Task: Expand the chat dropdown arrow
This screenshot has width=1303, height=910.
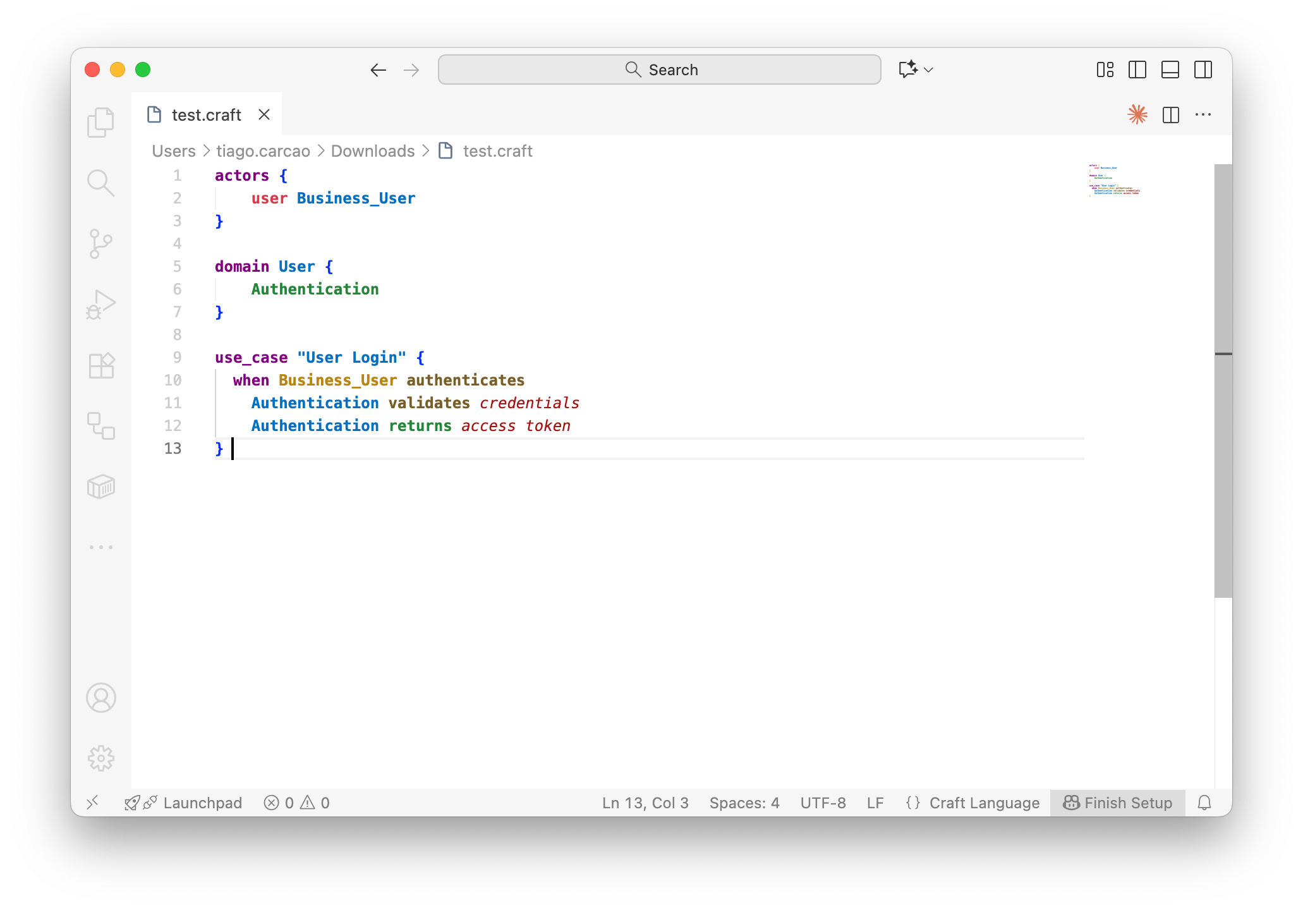Action: [928, 70]
